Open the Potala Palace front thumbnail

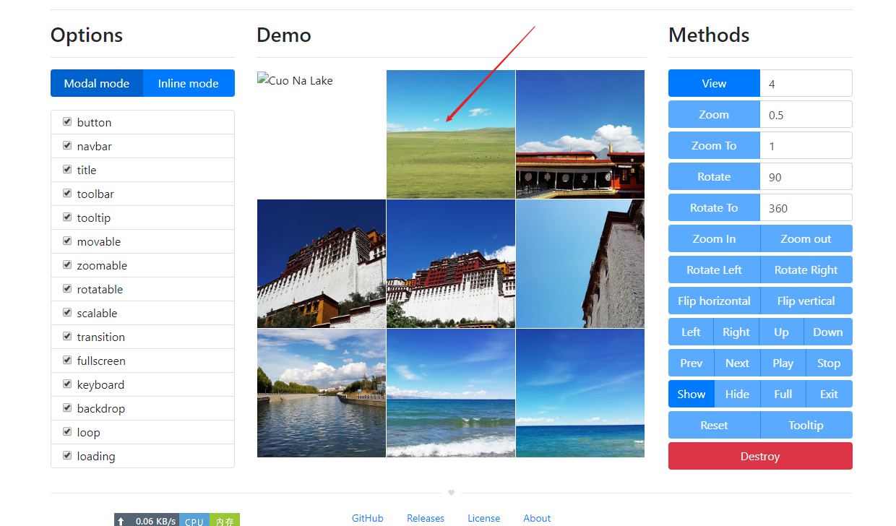pos(451,264)
